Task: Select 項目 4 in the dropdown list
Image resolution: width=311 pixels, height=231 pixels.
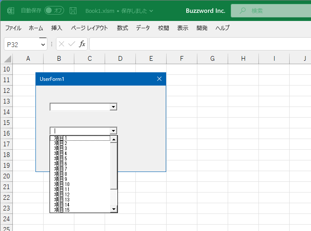Action: pyautogui.click(x=80, y=154)
